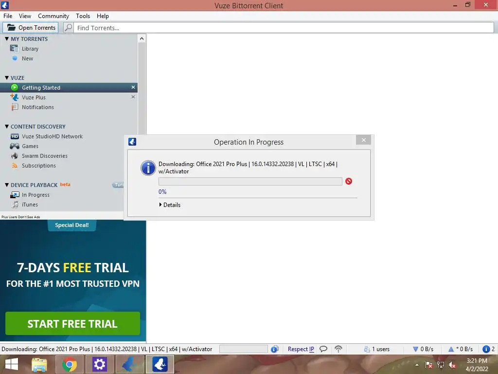
Task: Click the search magnifier icon
Action: coord(68,28)
